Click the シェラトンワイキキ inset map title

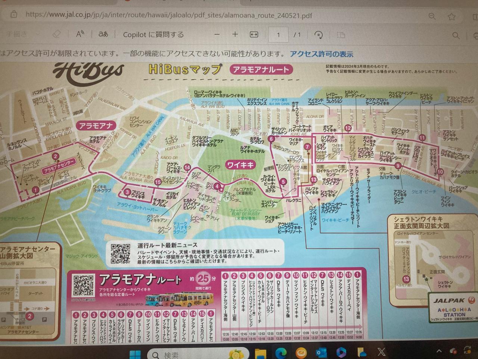coord(421,223)
